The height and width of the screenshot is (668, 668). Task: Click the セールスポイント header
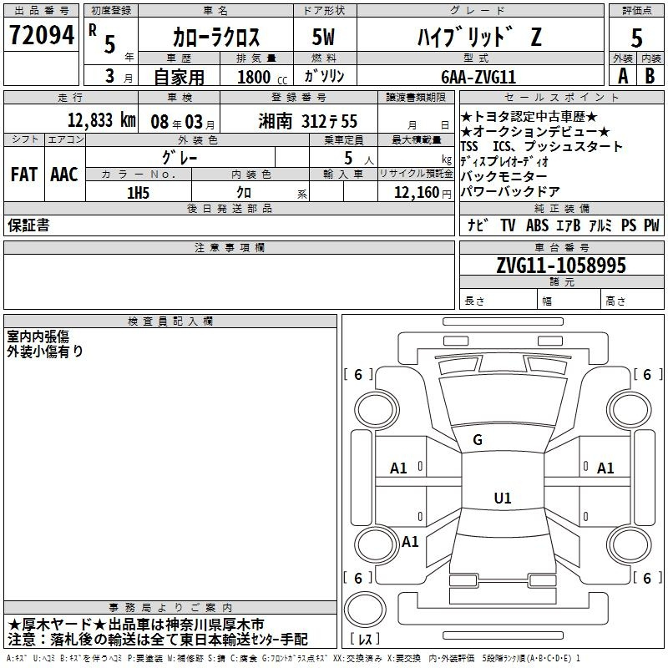(561, 98)
